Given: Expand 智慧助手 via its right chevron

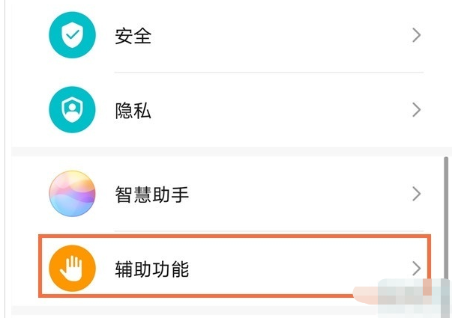Looking at the screenshot, I should (x=417, y=194).
